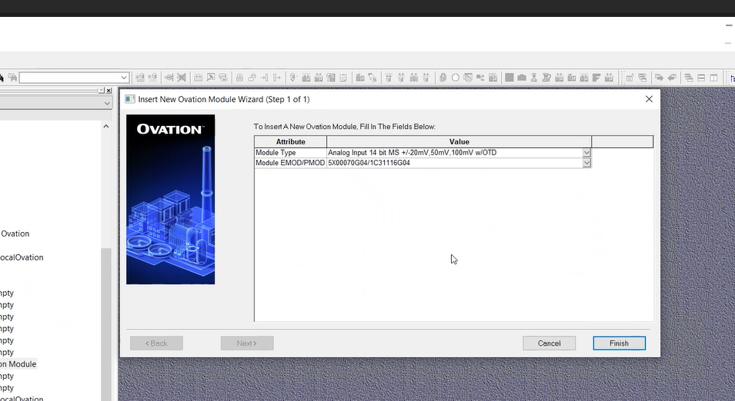Click the tile windows horizontally icon

click(701, 78)
